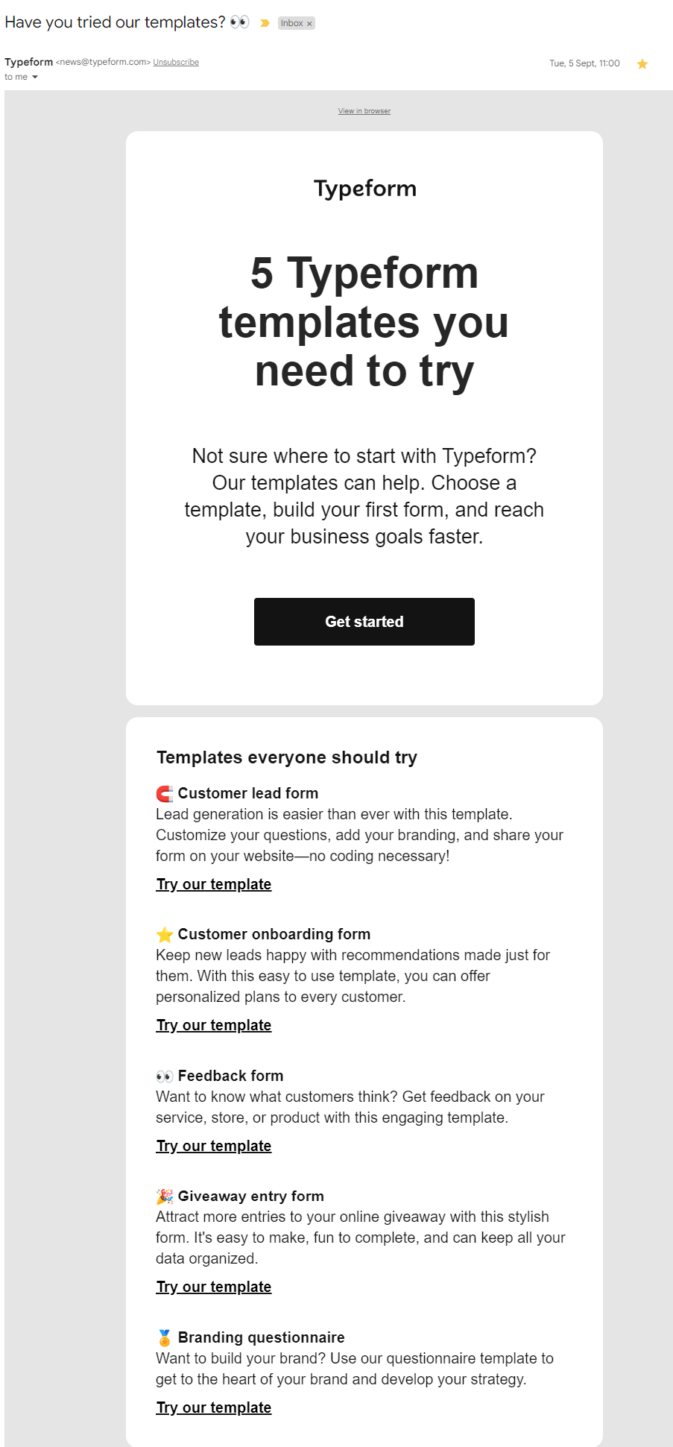Click the medal icon beside Branding questionnaire
Viewport: 673px width, 1447px height.
click(x=163, y=1337)
